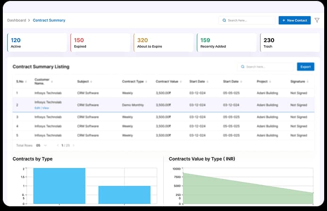Image resolution: width=327 pixels, height=211 pixels.
Task: Open the Trash contracts card
Action: point(289,43)
